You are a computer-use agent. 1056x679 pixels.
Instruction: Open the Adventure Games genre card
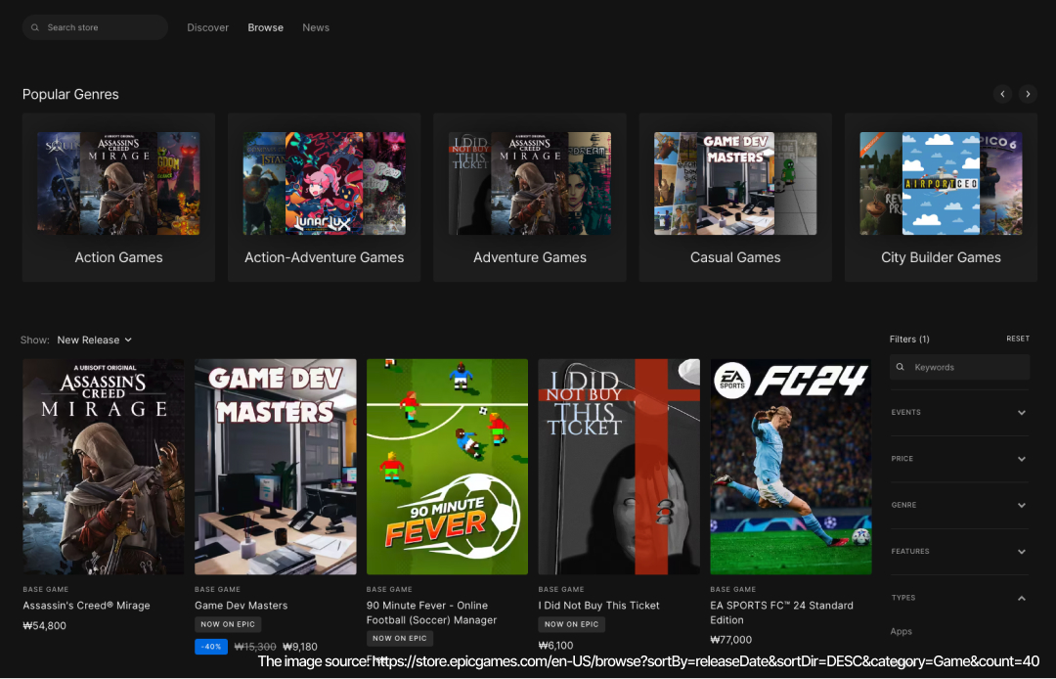click(x=529, y=198)
